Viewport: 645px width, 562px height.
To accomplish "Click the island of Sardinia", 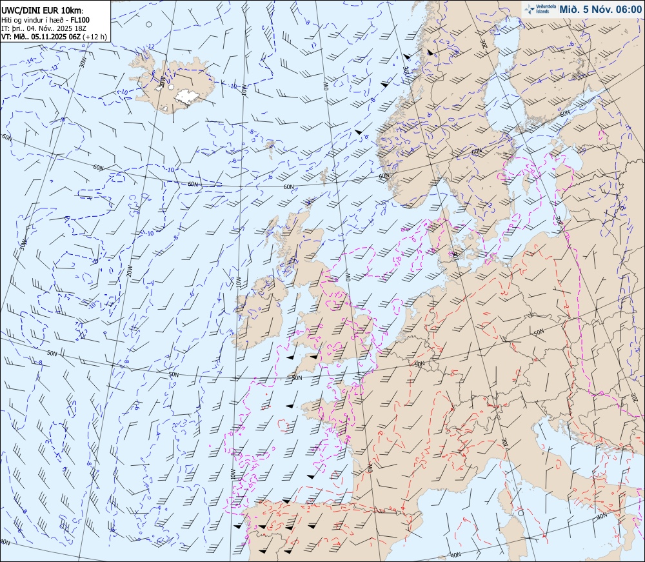I will (513, 539).
